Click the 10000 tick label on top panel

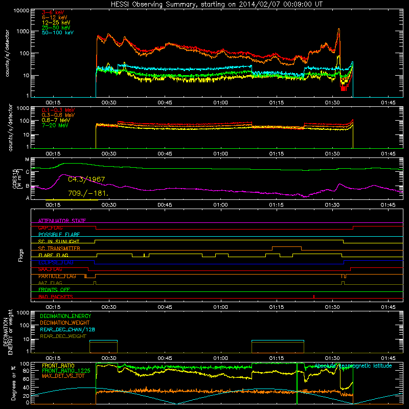point(21,10)
